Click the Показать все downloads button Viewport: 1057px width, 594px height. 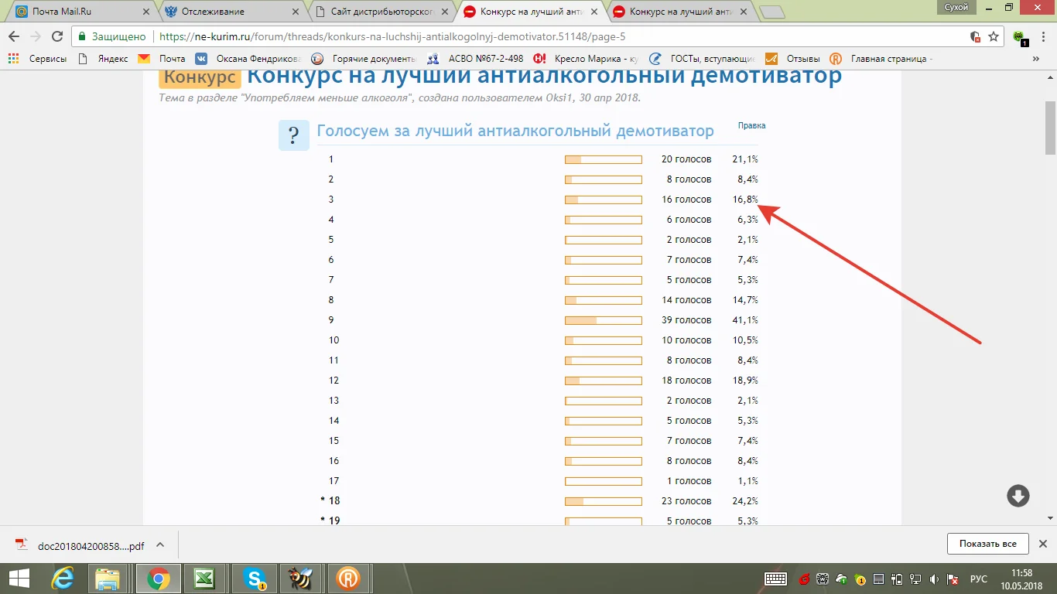coord(987,544)
